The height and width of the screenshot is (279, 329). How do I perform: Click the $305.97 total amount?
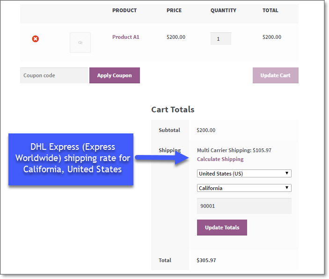tap(206, 260)
